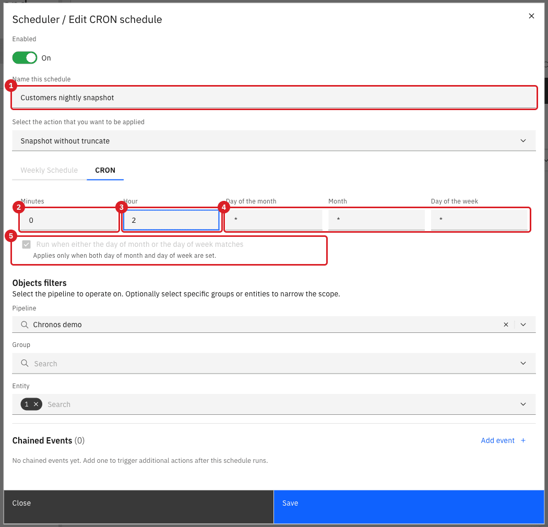Click the plus icon next to Add event

pyautogui.click(x=523, y=441)
